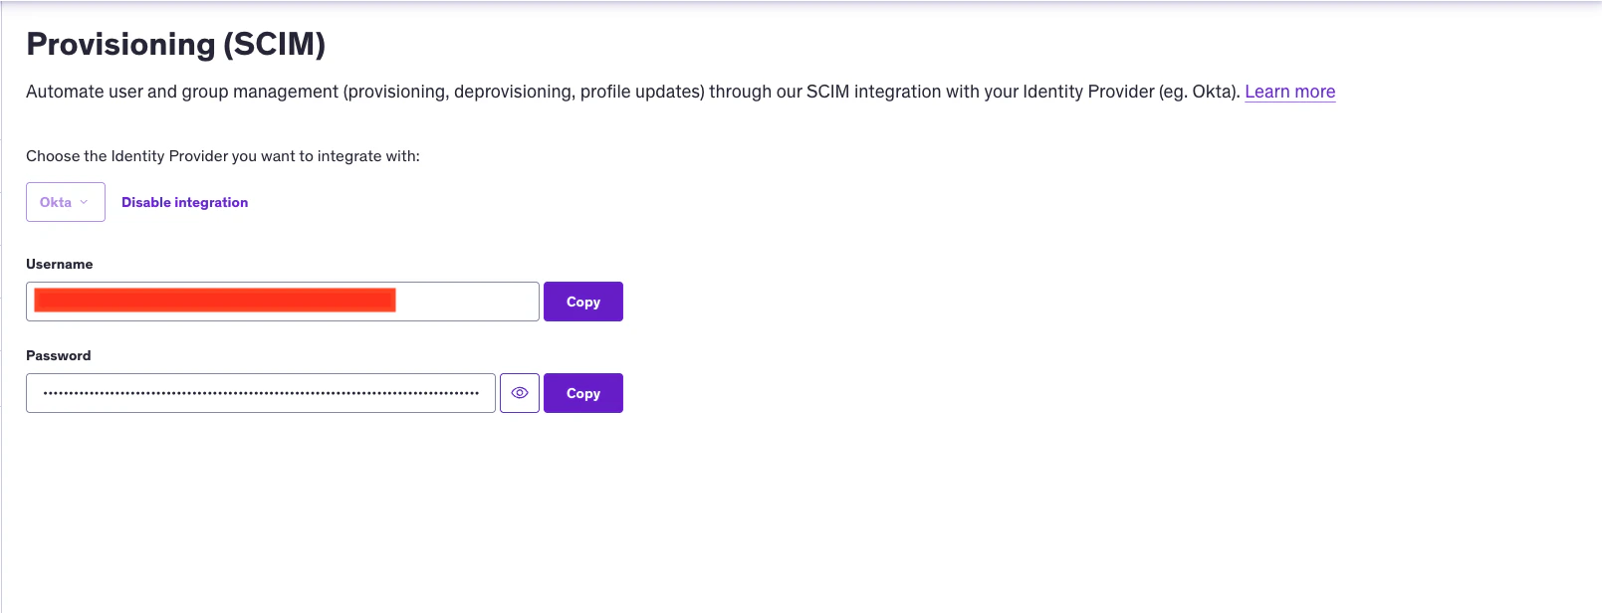The image size is (1602, 613).
Task: Click the Disable integration text
Action: (183, 201)
